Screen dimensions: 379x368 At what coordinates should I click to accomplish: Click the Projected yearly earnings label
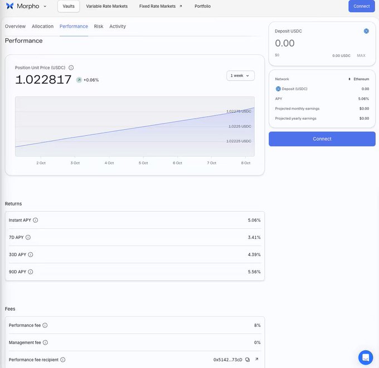tap(295, 119)
